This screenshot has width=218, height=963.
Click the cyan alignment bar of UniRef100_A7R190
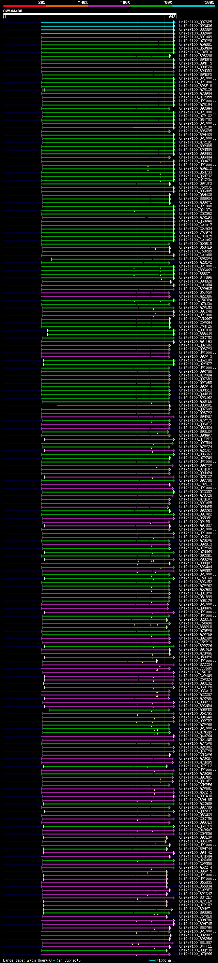point(154,127)
